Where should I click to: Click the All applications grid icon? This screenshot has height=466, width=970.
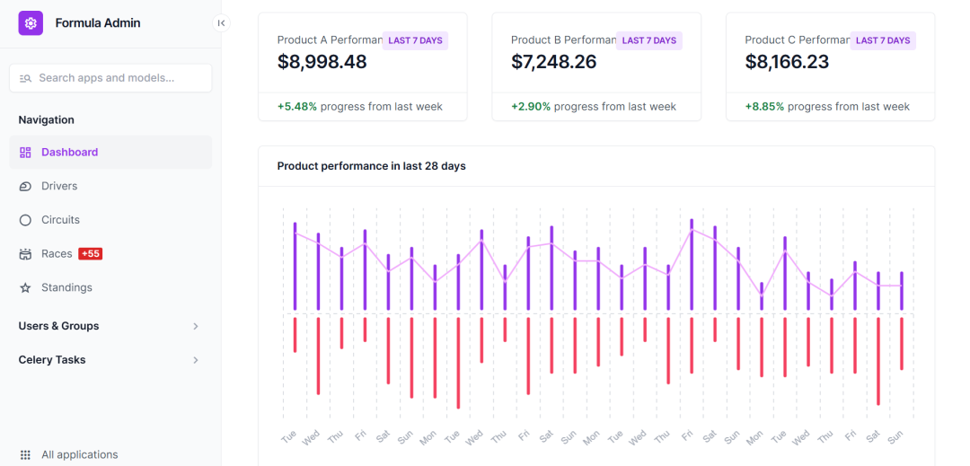click(25, 455)
